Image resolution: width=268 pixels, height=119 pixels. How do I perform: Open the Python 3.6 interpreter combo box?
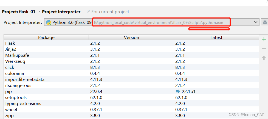(151, 22)
